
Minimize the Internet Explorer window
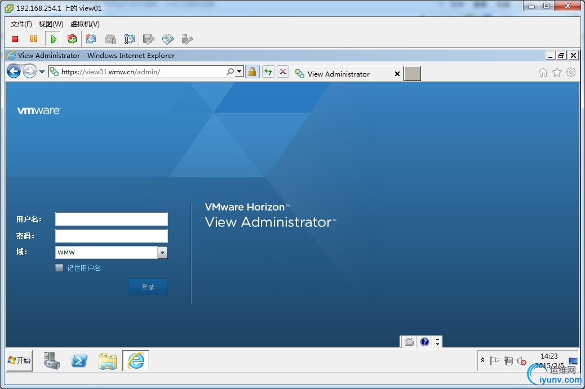(550, 56)
